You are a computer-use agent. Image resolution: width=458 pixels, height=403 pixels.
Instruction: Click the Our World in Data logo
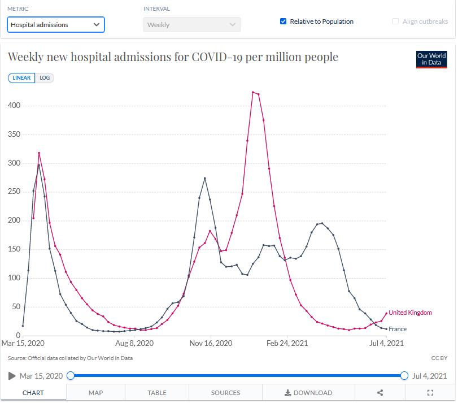pos(431,59)
